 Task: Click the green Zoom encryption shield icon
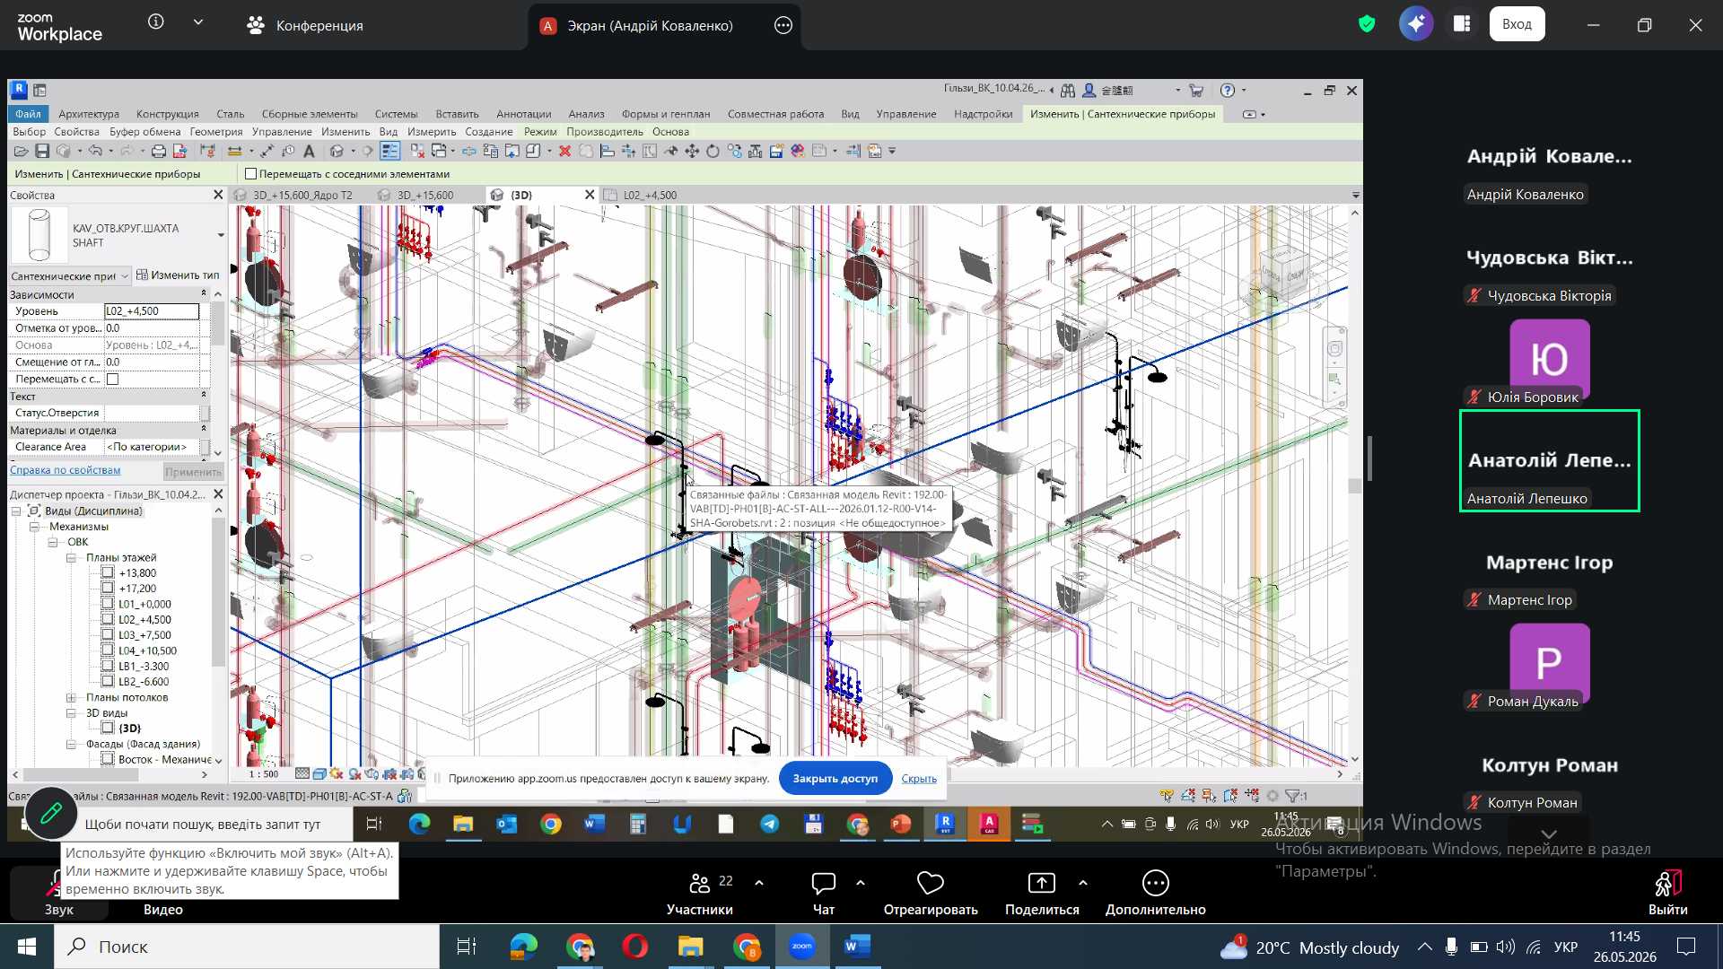coord(1367,24)
